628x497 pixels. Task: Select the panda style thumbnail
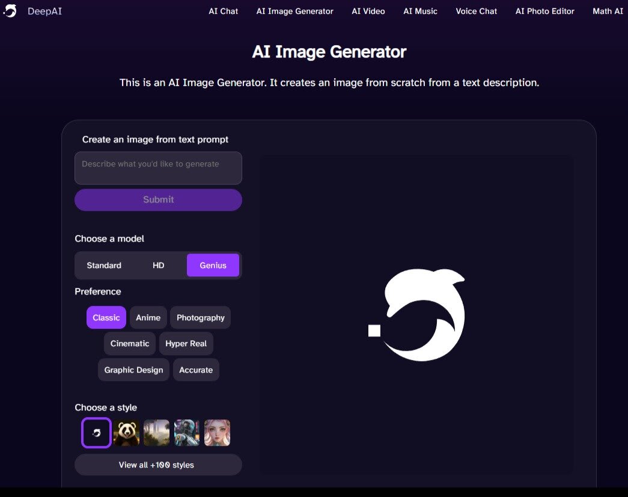(127, 433)
